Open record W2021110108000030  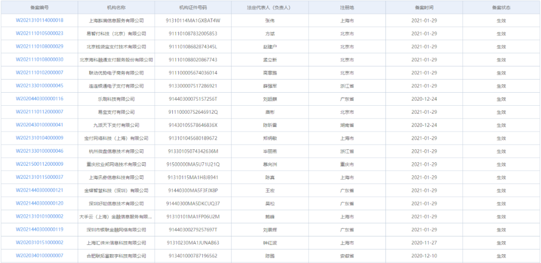tap(40, 60)
